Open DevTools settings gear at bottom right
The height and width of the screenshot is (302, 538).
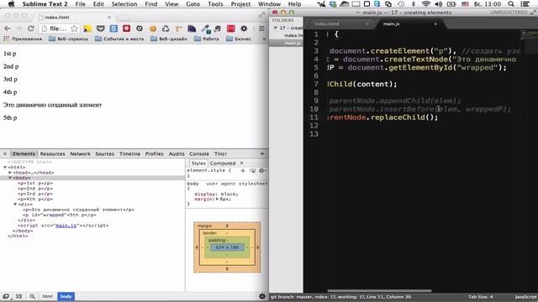pos(262,296)
